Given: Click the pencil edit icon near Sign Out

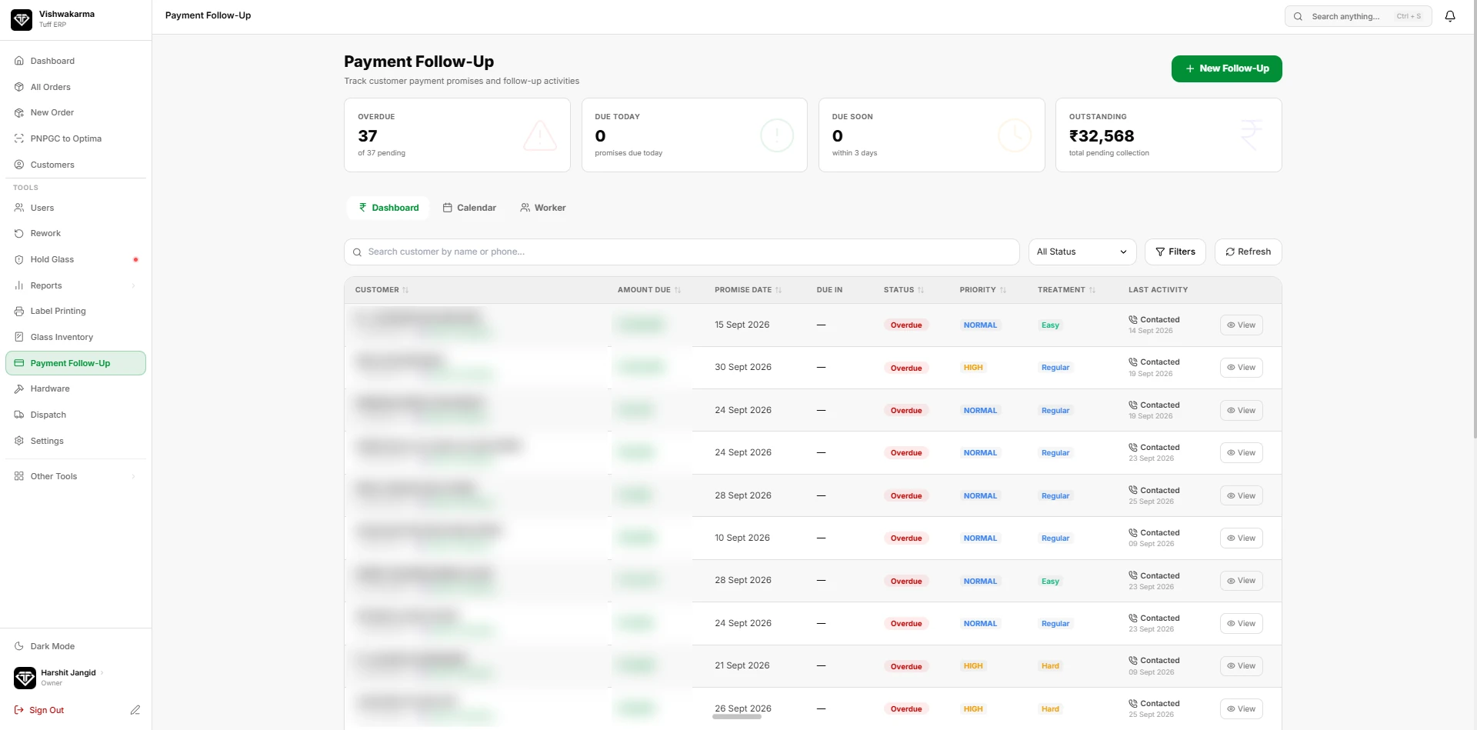Looking at the screenshot, I should tap(135, 710).
